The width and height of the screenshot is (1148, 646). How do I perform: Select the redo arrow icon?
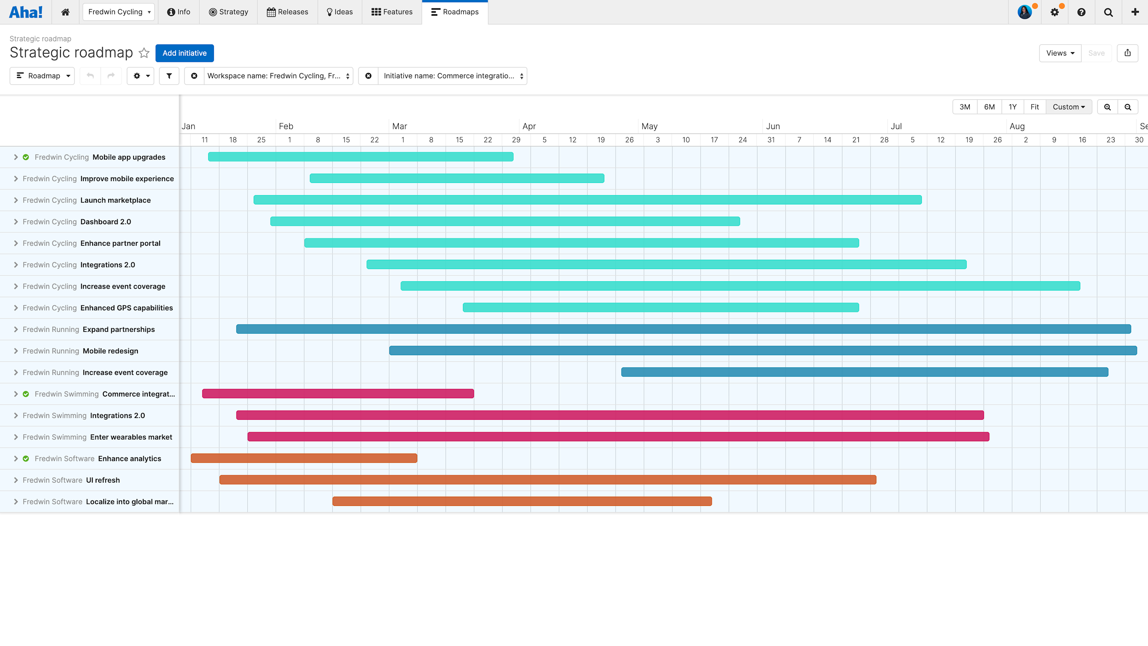[111, 76]
